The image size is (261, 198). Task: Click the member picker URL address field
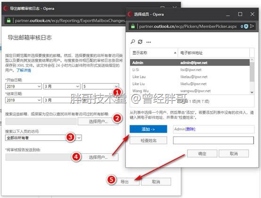pyautogui.click(x=188, y=26)
